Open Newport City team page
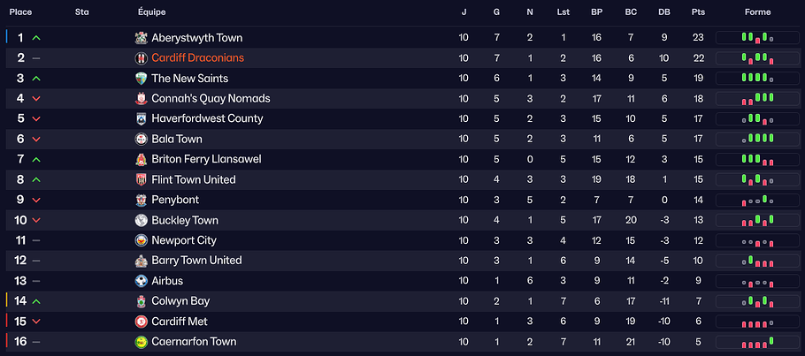The height and width of the screenshot is (356, 805). click(x=184, y=240)
